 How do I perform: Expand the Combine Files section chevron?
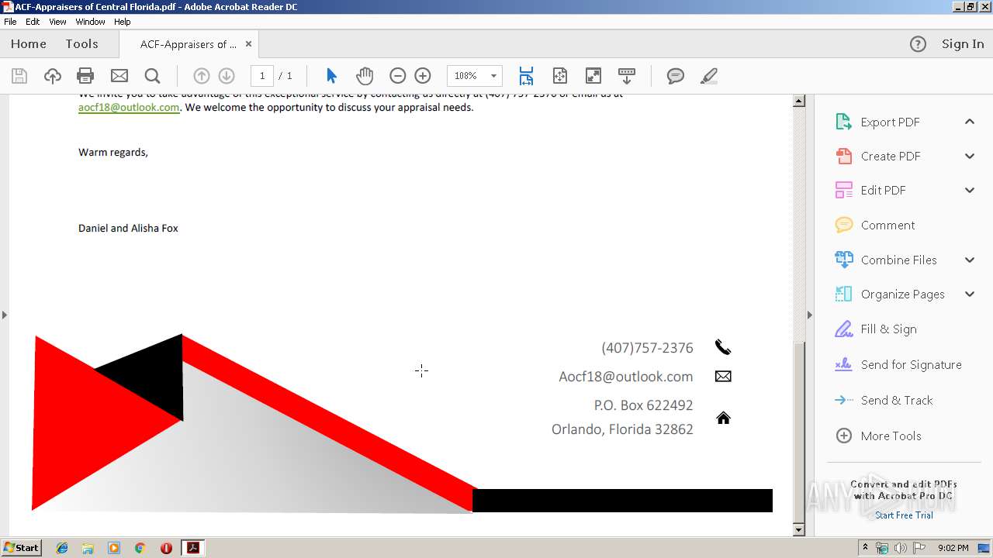970,260
